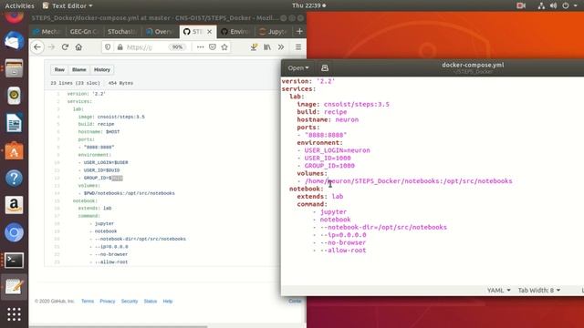Open Blame view on GitHub
The width and height of the screenshot is (584, 328).
click(79, 69)
